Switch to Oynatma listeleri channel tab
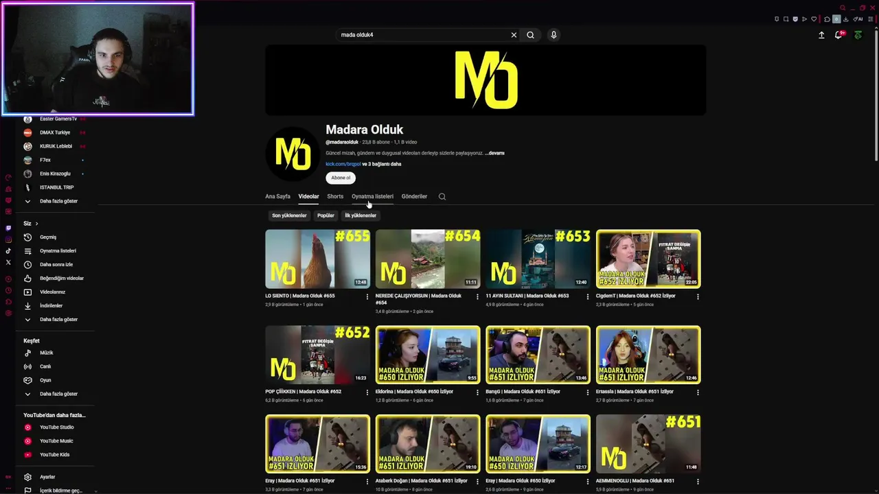The height and width of the screenshot is (494, 879). click(372, 197)
